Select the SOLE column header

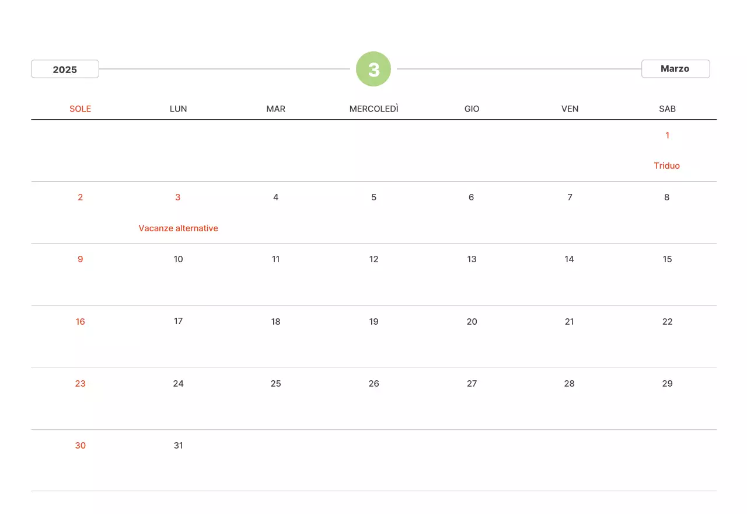click(x=81, y=109)
